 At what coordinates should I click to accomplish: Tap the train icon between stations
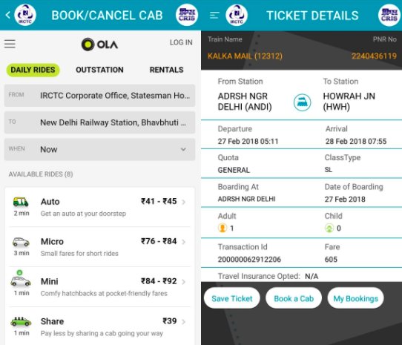pyautogui.click(x=302, y=102)
